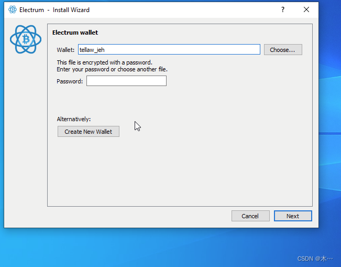Open help with the question mark button
This screenshot has width=341, height=267.
(283, 9)
